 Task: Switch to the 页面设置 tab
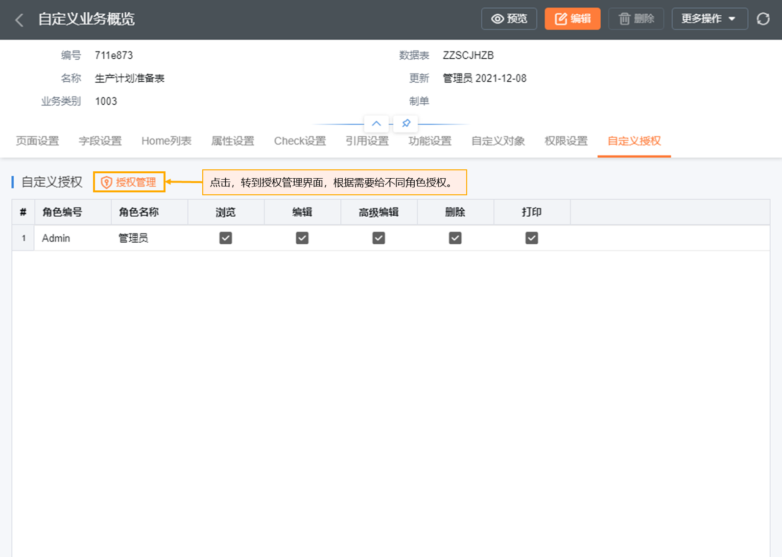(x=37, y=141)
